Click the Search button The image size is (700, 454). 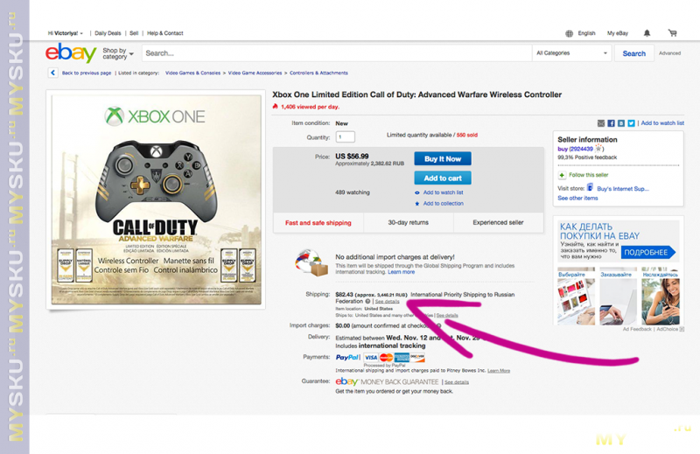(x=633, y=53)
